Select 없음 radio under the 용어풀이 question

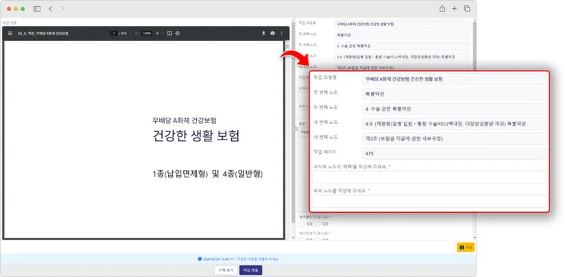coord(318,224)
